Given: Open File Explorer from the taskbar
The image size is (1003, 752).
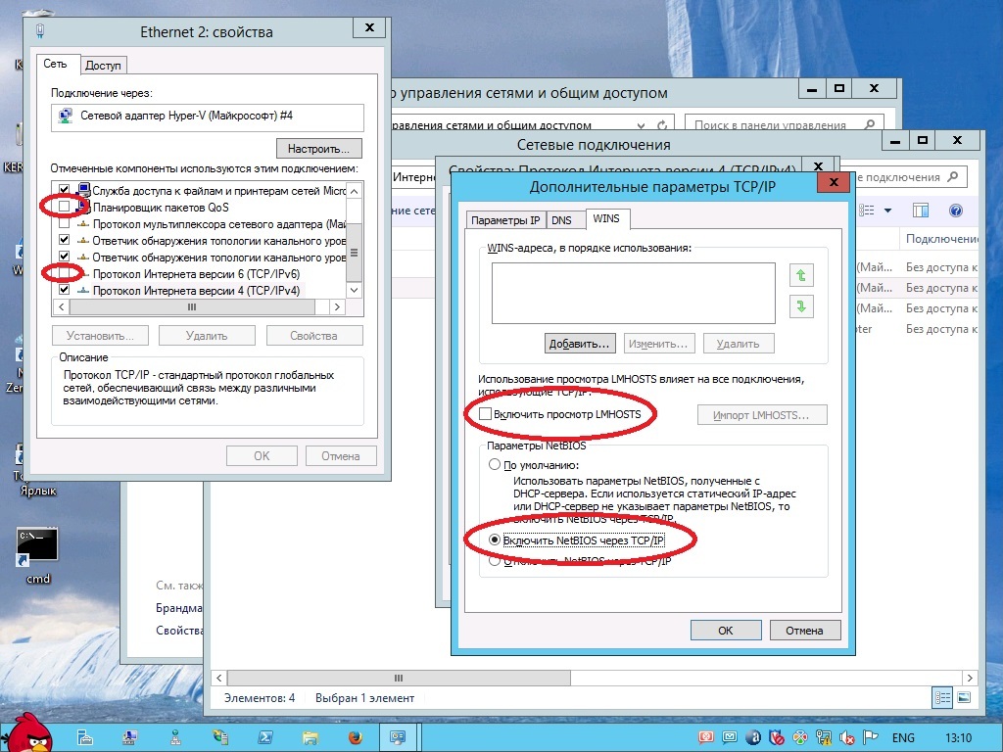Looking at the screenshot, I should (x=309, y=736).
